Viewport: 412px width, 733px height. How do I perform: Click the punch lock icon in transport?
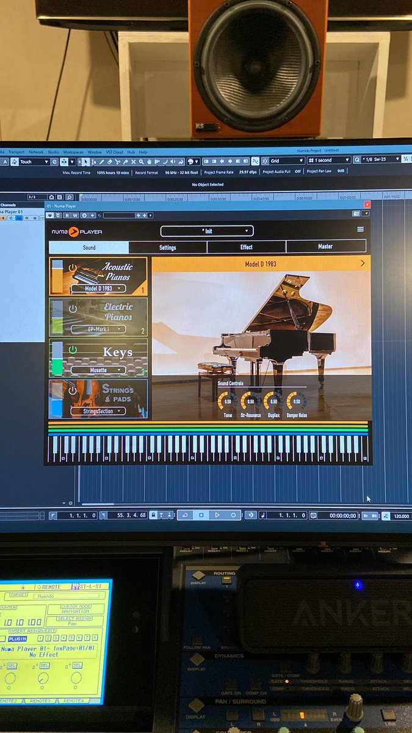(x=153, y=515)
